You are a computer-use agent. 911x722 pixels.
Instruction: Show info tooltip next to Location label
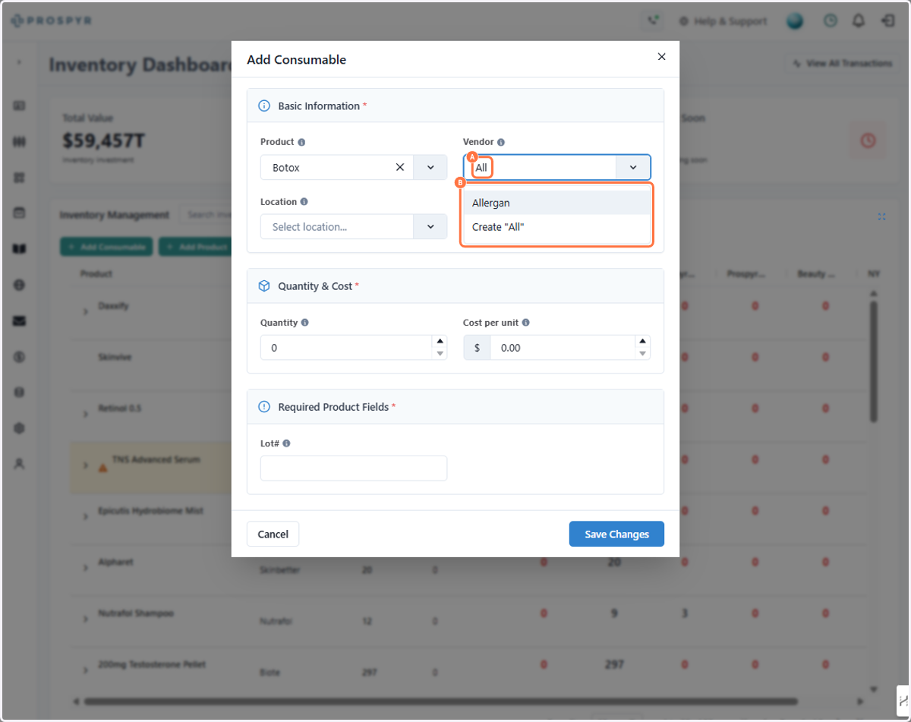(x=304, y=202)
